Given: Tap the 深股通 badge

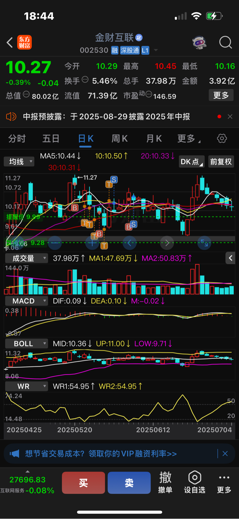Looking at the screenshot, I should point(130,50).
